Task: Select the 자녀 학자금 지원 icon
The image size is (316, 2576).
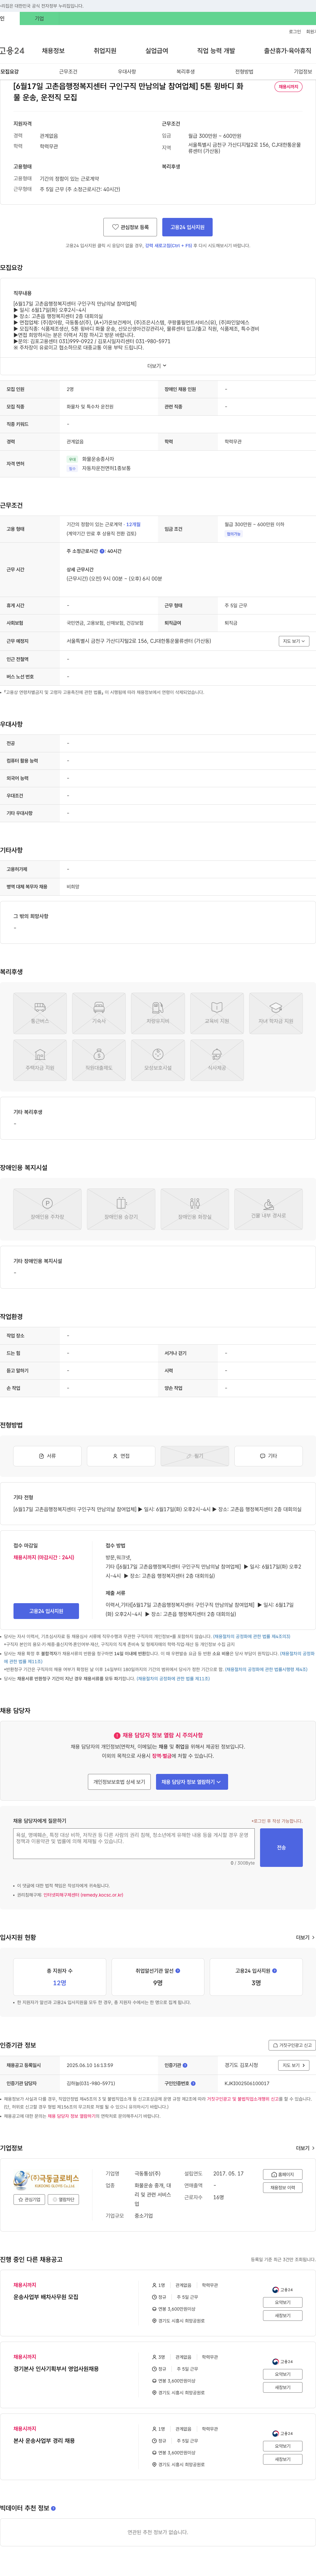Action: point(276,1013)
